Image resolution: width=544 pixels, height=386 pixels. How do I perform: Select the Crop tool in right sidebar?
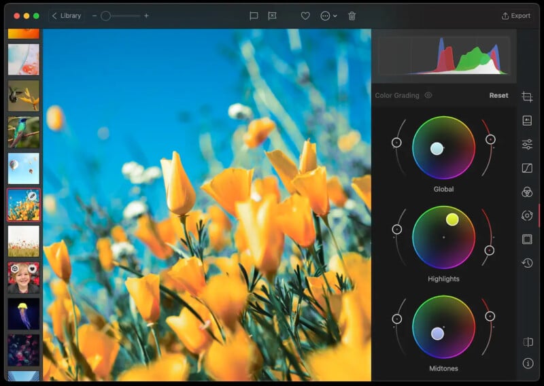[527, 97]
